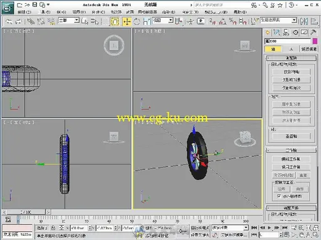Toggle Auto Key 自动关键点 mode

tap(200, 227)
